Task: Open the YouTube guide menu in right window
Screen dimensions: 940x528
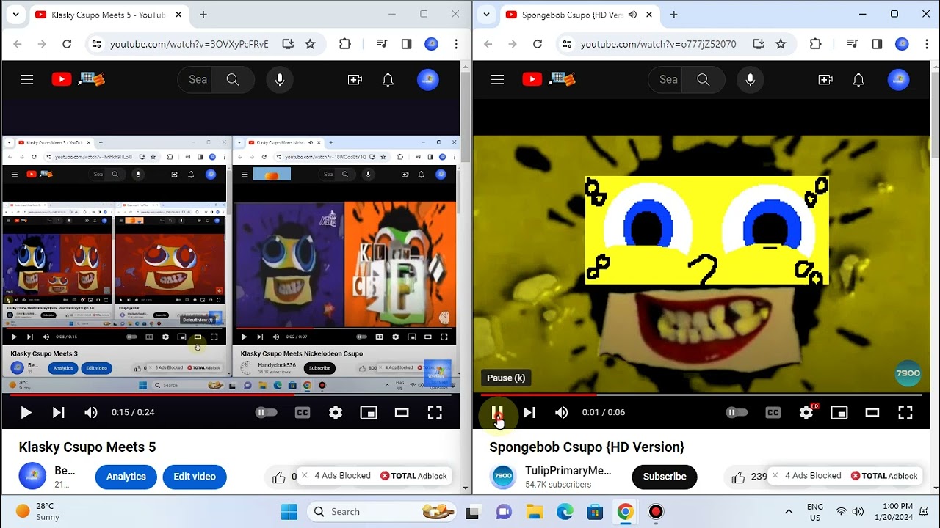Action: (x=498, y=80)
